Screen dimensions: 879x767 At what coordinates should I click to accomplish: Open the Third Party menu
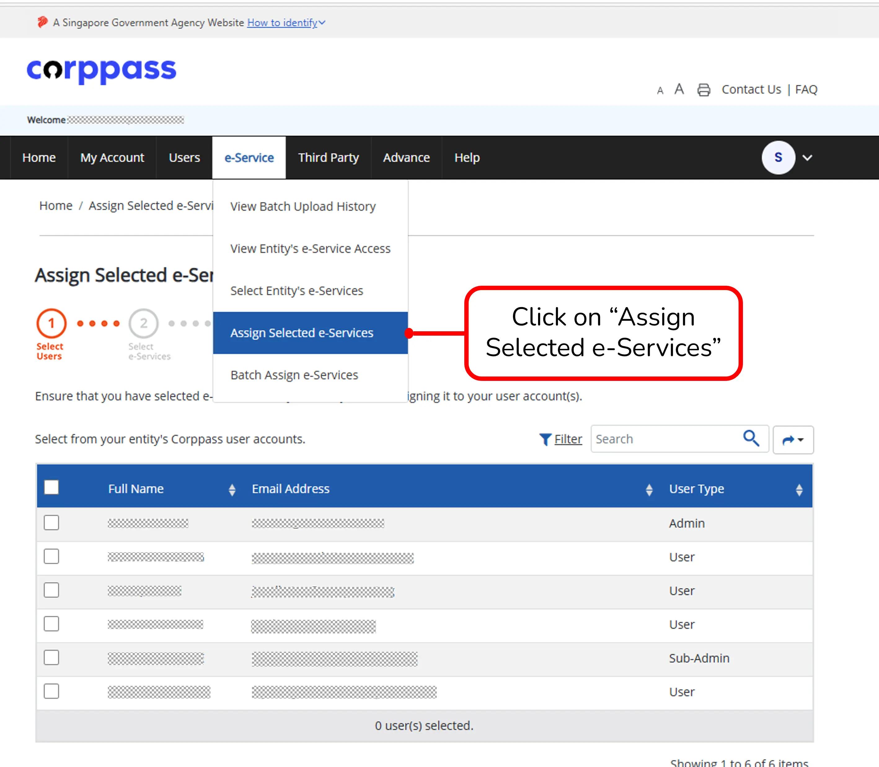point(329,157)
